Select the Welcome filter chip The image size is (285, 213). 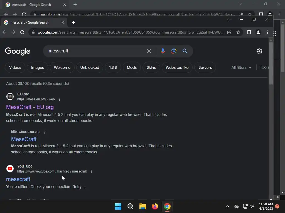click(62, 67)
